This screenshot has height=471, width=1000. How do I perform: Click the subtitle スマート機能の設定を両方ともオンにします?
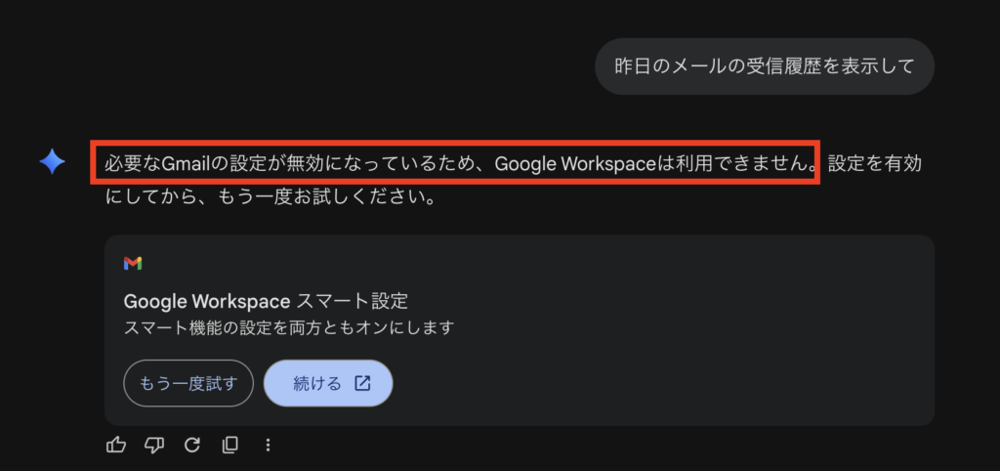point(289,327)
